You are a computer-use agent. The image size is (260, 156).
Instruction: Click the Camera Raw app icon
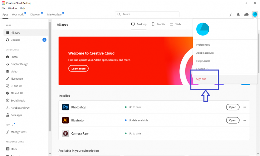coord(66,133)
